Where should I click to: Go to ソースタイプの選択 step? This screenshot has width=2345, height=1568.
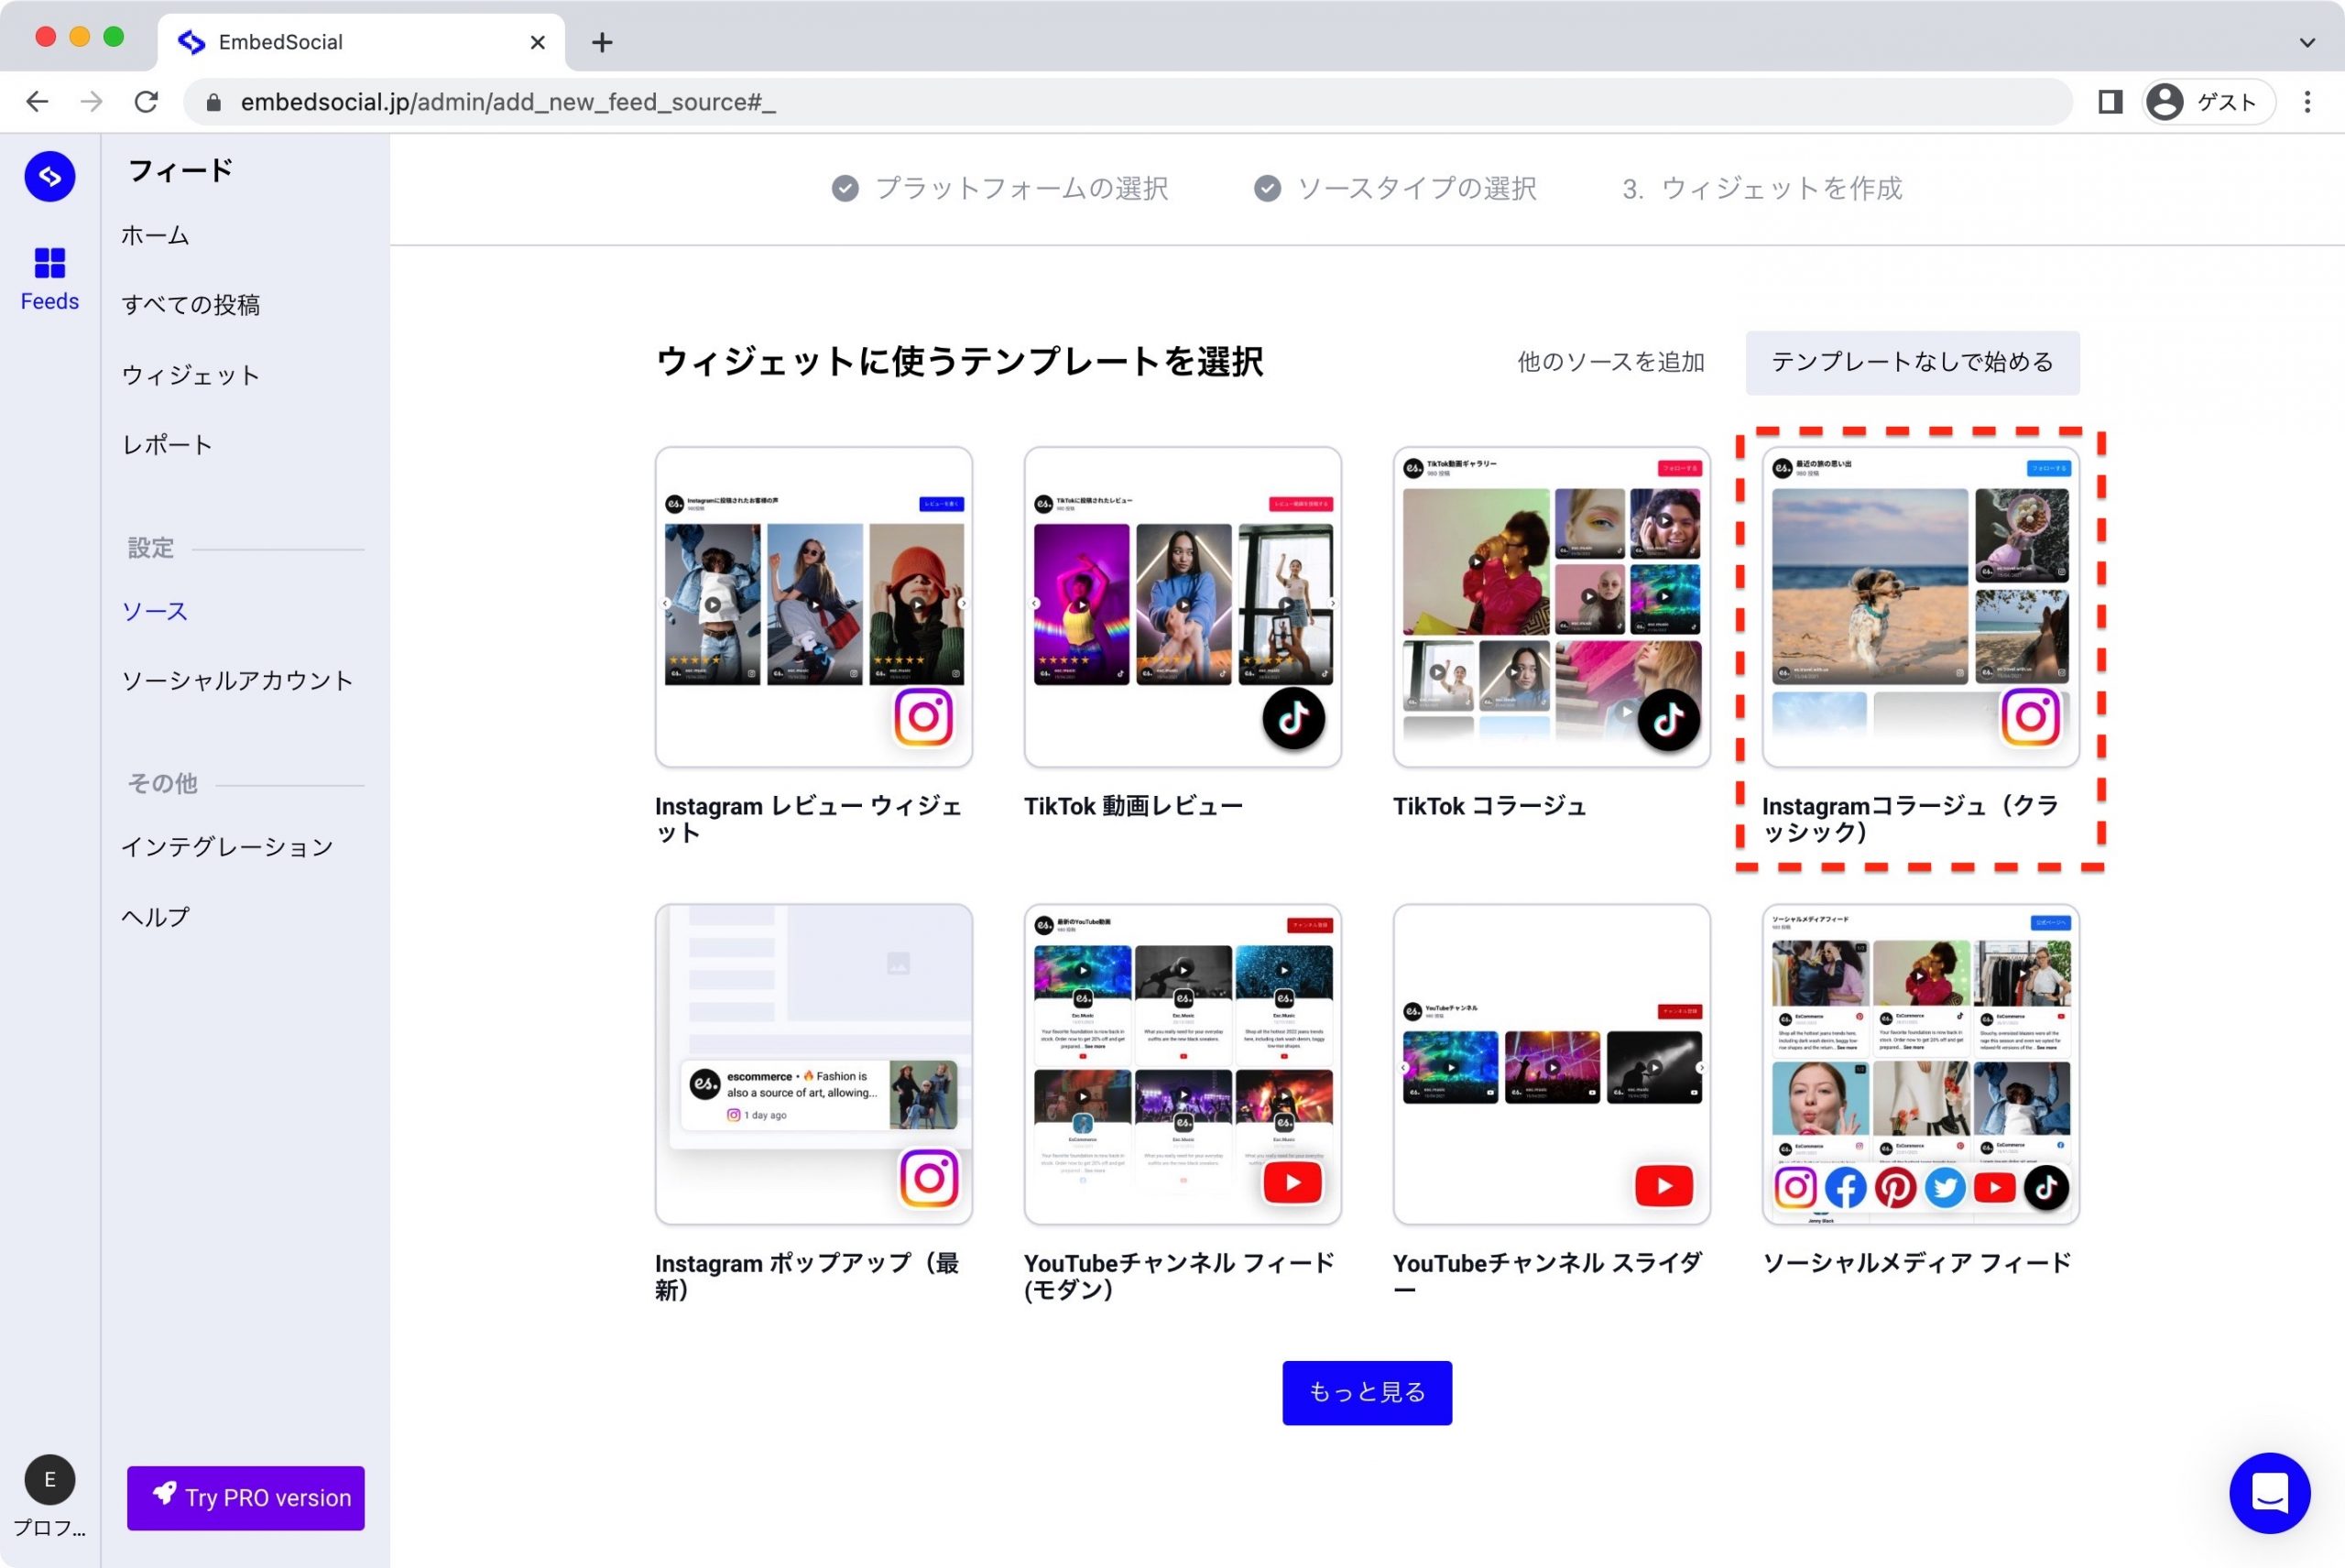[1395, 188]
